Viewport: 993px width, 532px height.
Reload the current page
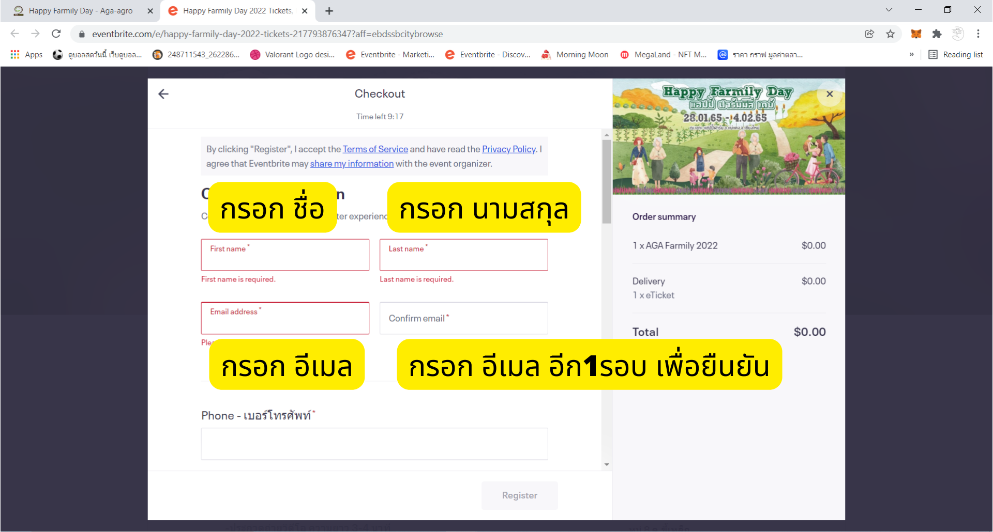(56, 34)
